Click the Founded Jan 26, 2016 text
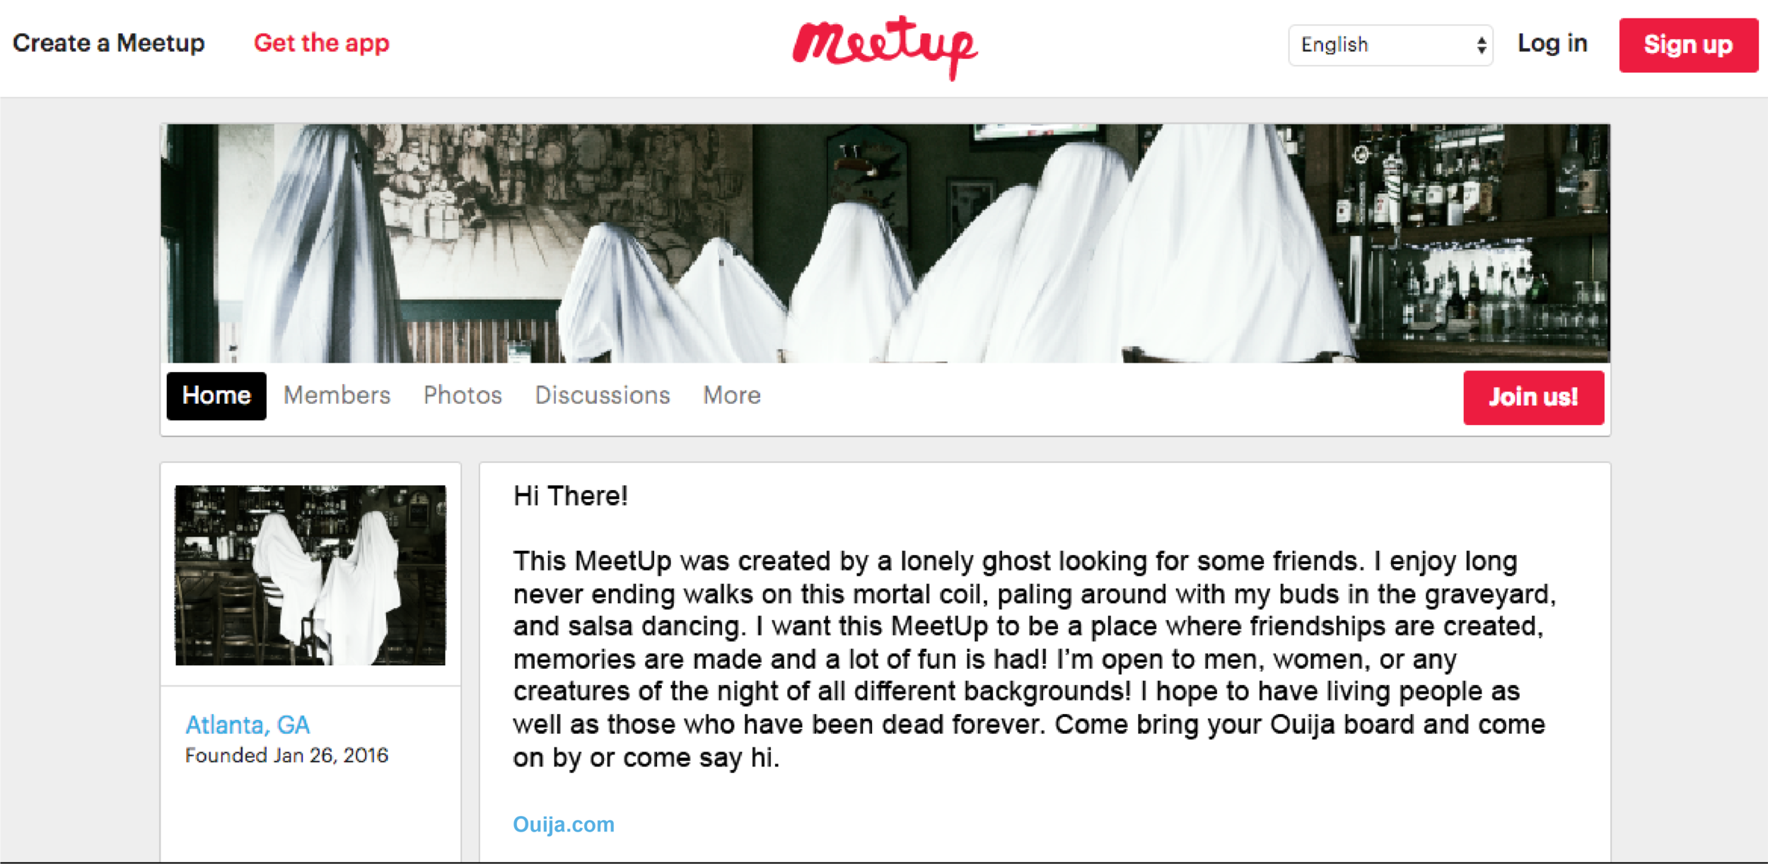This screenshot has width=1768, height=864. click(x=286, y=756)
